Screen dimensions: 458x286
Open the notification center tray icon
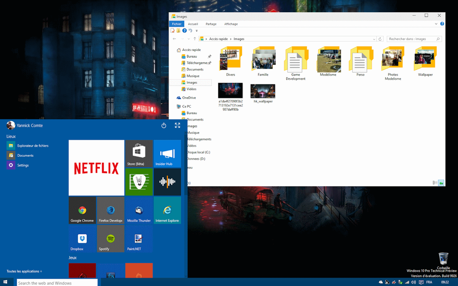pos(421,283)
